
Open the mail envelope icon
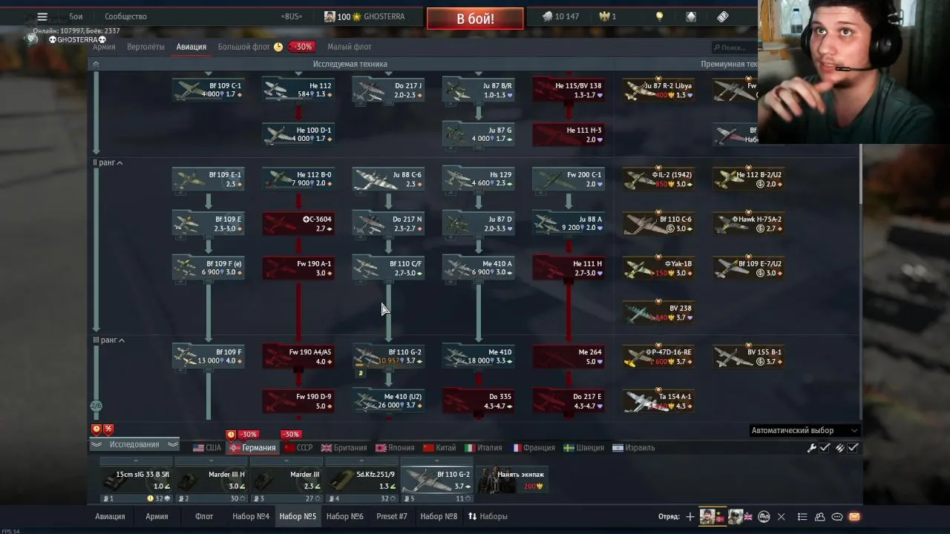point(854,517)
